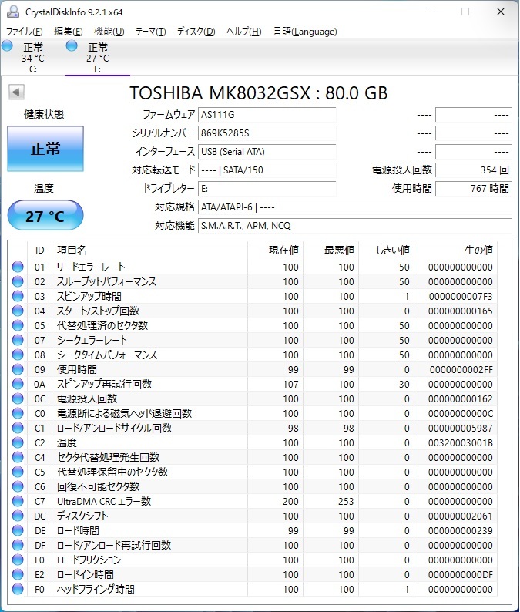Viewport: 520px width, 612px height.
Task: Click current value 107 in スピンアップ再試行回数 row
Action: [x=290, y=384]
